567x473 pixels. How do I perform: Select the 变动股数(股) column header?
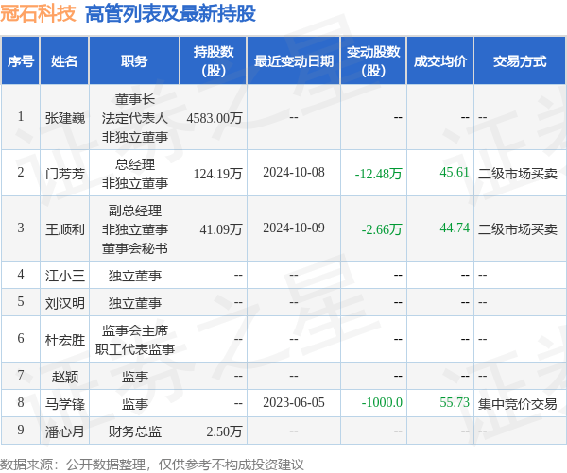point(373,60)
